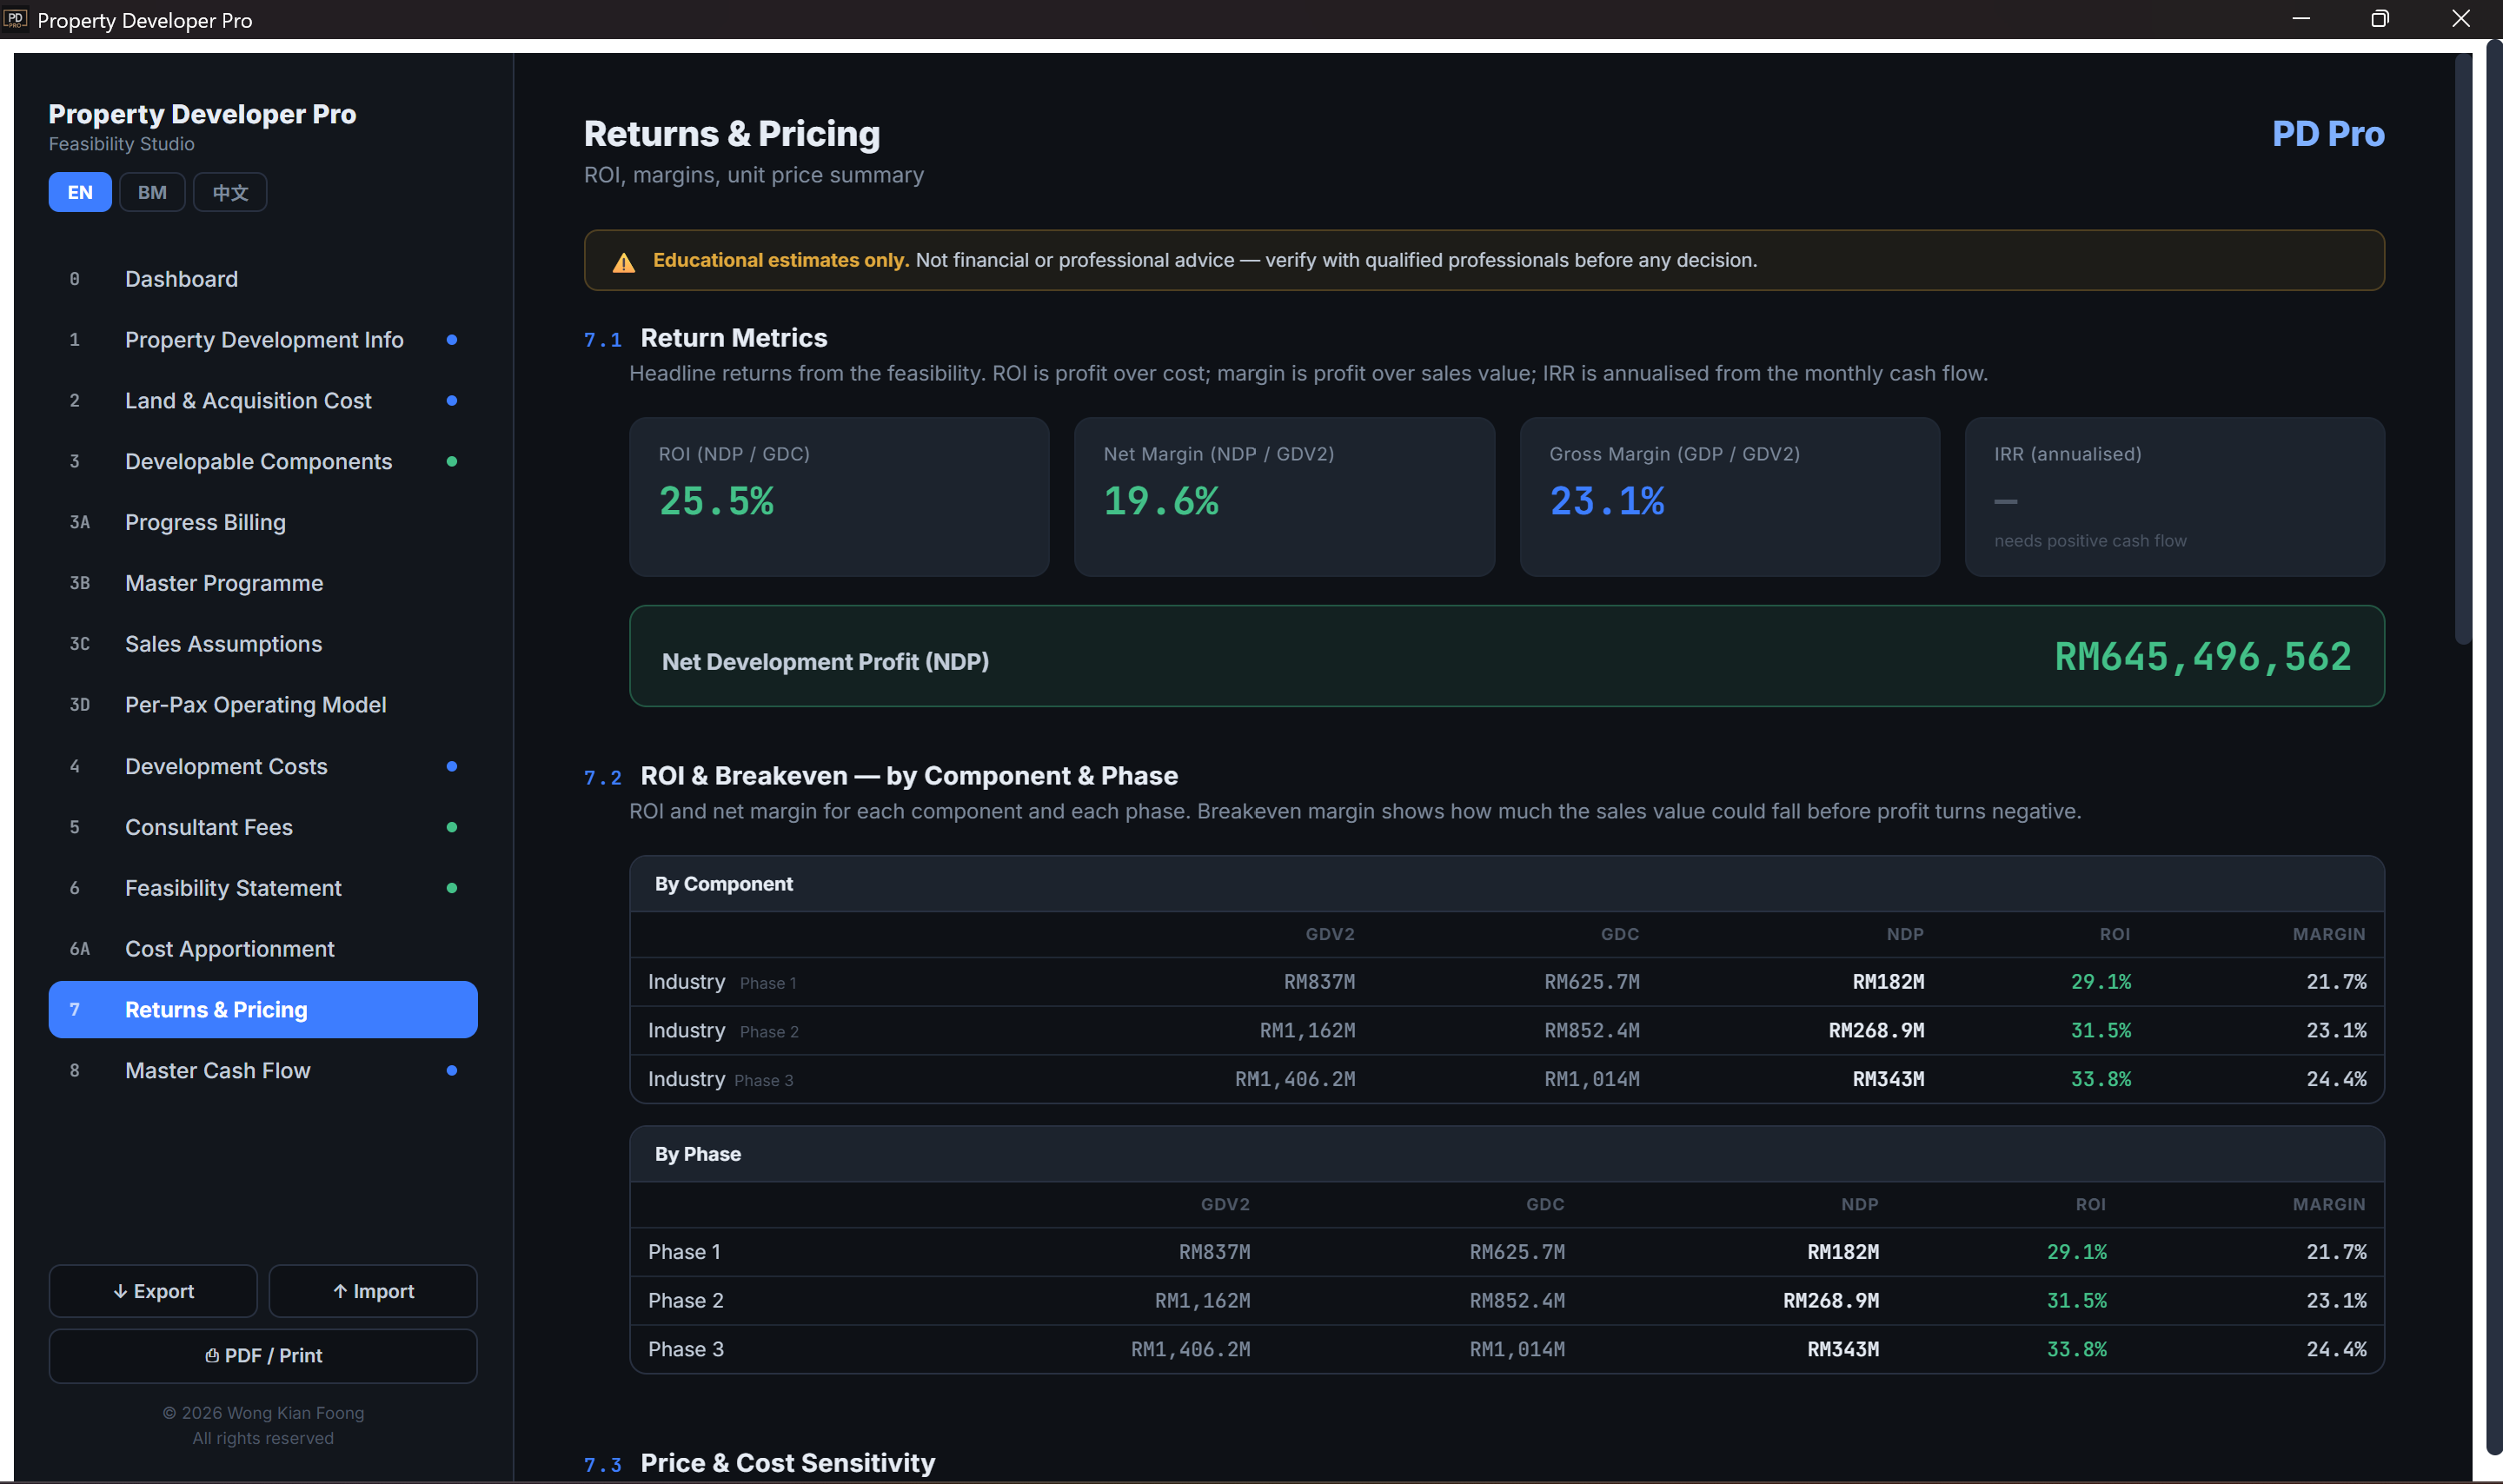This screenshot has width=2503, height=1484.
Task: Click the Net Margin 19.6% card
Action: click(x=1284, y=497)
